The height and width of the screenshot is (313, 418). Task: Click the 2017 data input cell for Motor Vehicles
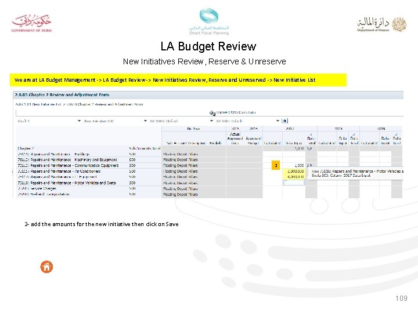pyautogui.click(x=293, y=183)
